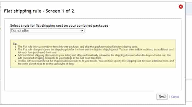Click the Next button

(x=162, y=97)
